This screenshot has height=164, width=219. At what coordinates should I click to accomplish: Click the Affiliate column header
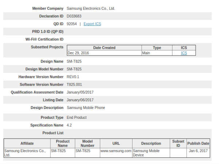[x=27, y=144]
